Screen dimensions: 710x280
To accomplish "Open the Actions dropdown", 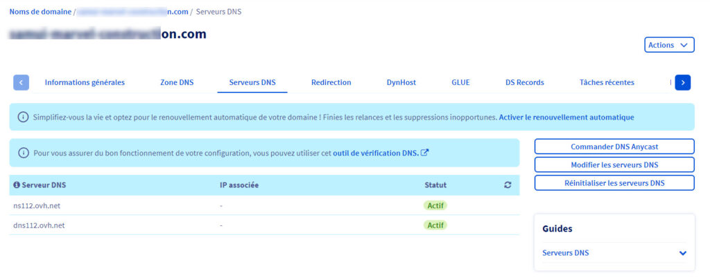I will pos(669,45).
